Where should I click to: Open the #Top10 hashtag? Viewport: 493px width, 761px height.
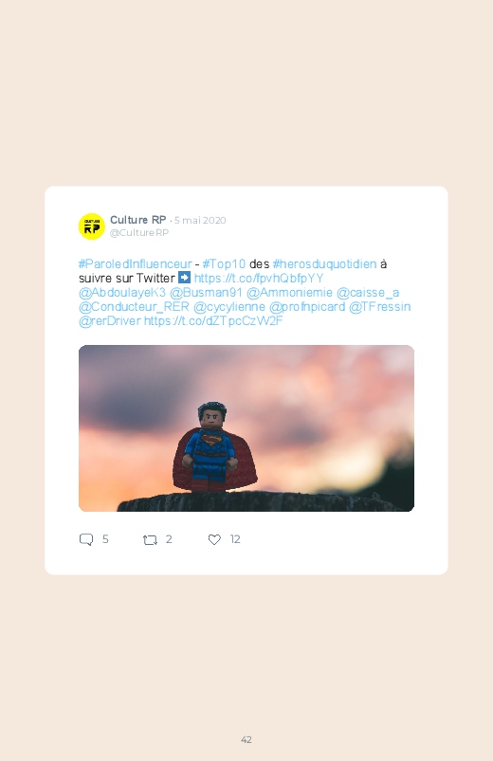point(224,264)
